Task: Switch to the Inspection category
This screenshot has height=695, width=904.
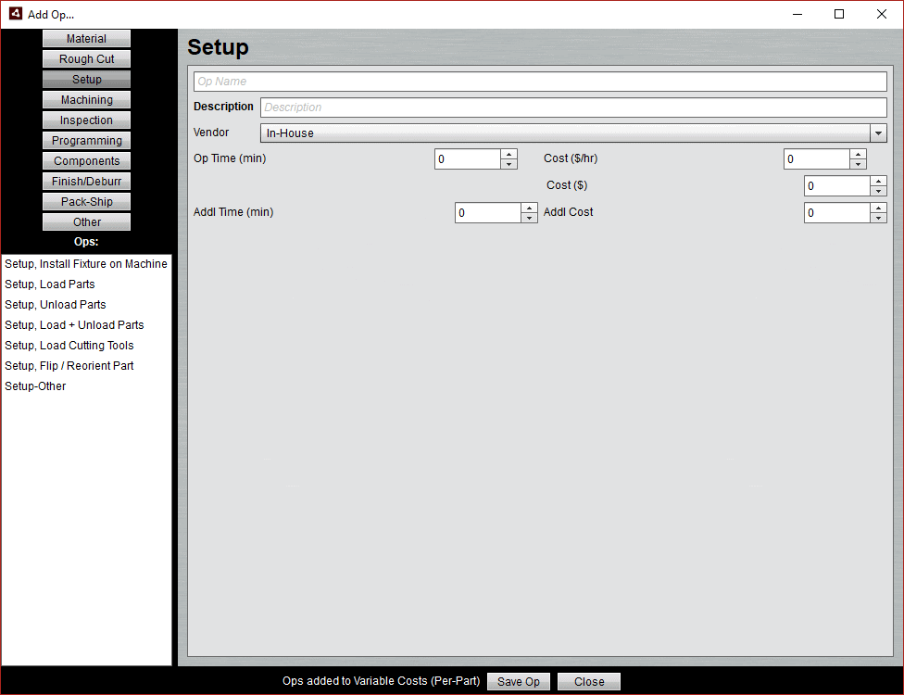Action: click(x=86, y=120)
